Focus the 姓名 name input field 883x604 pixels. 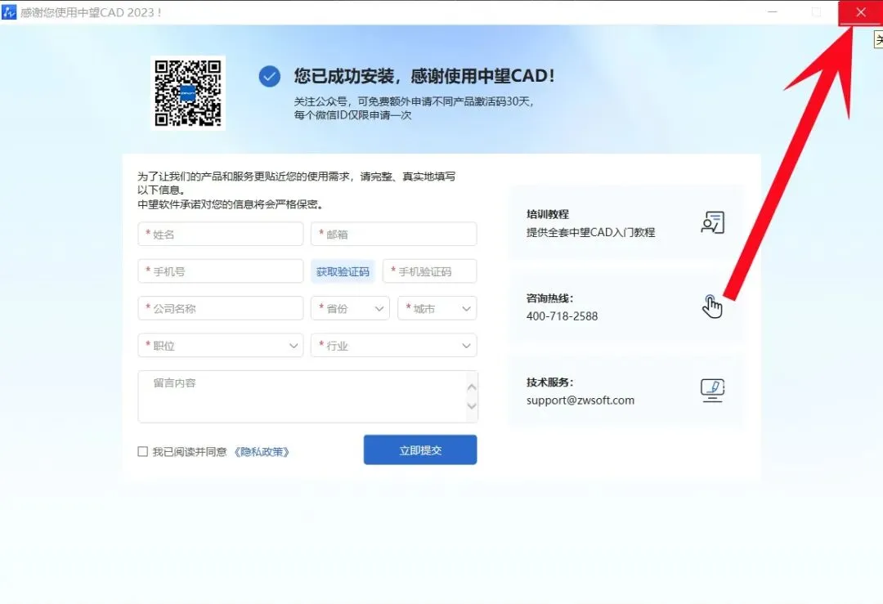[x=221, y=235]
